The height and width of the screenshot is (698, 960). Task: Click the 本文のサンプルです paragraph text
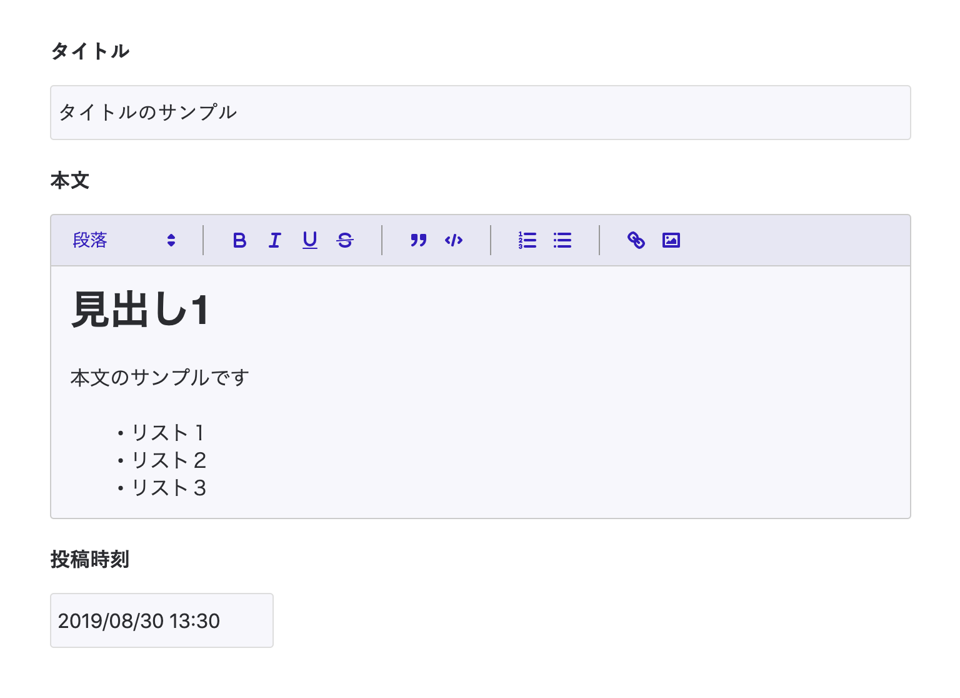[160, 378]
